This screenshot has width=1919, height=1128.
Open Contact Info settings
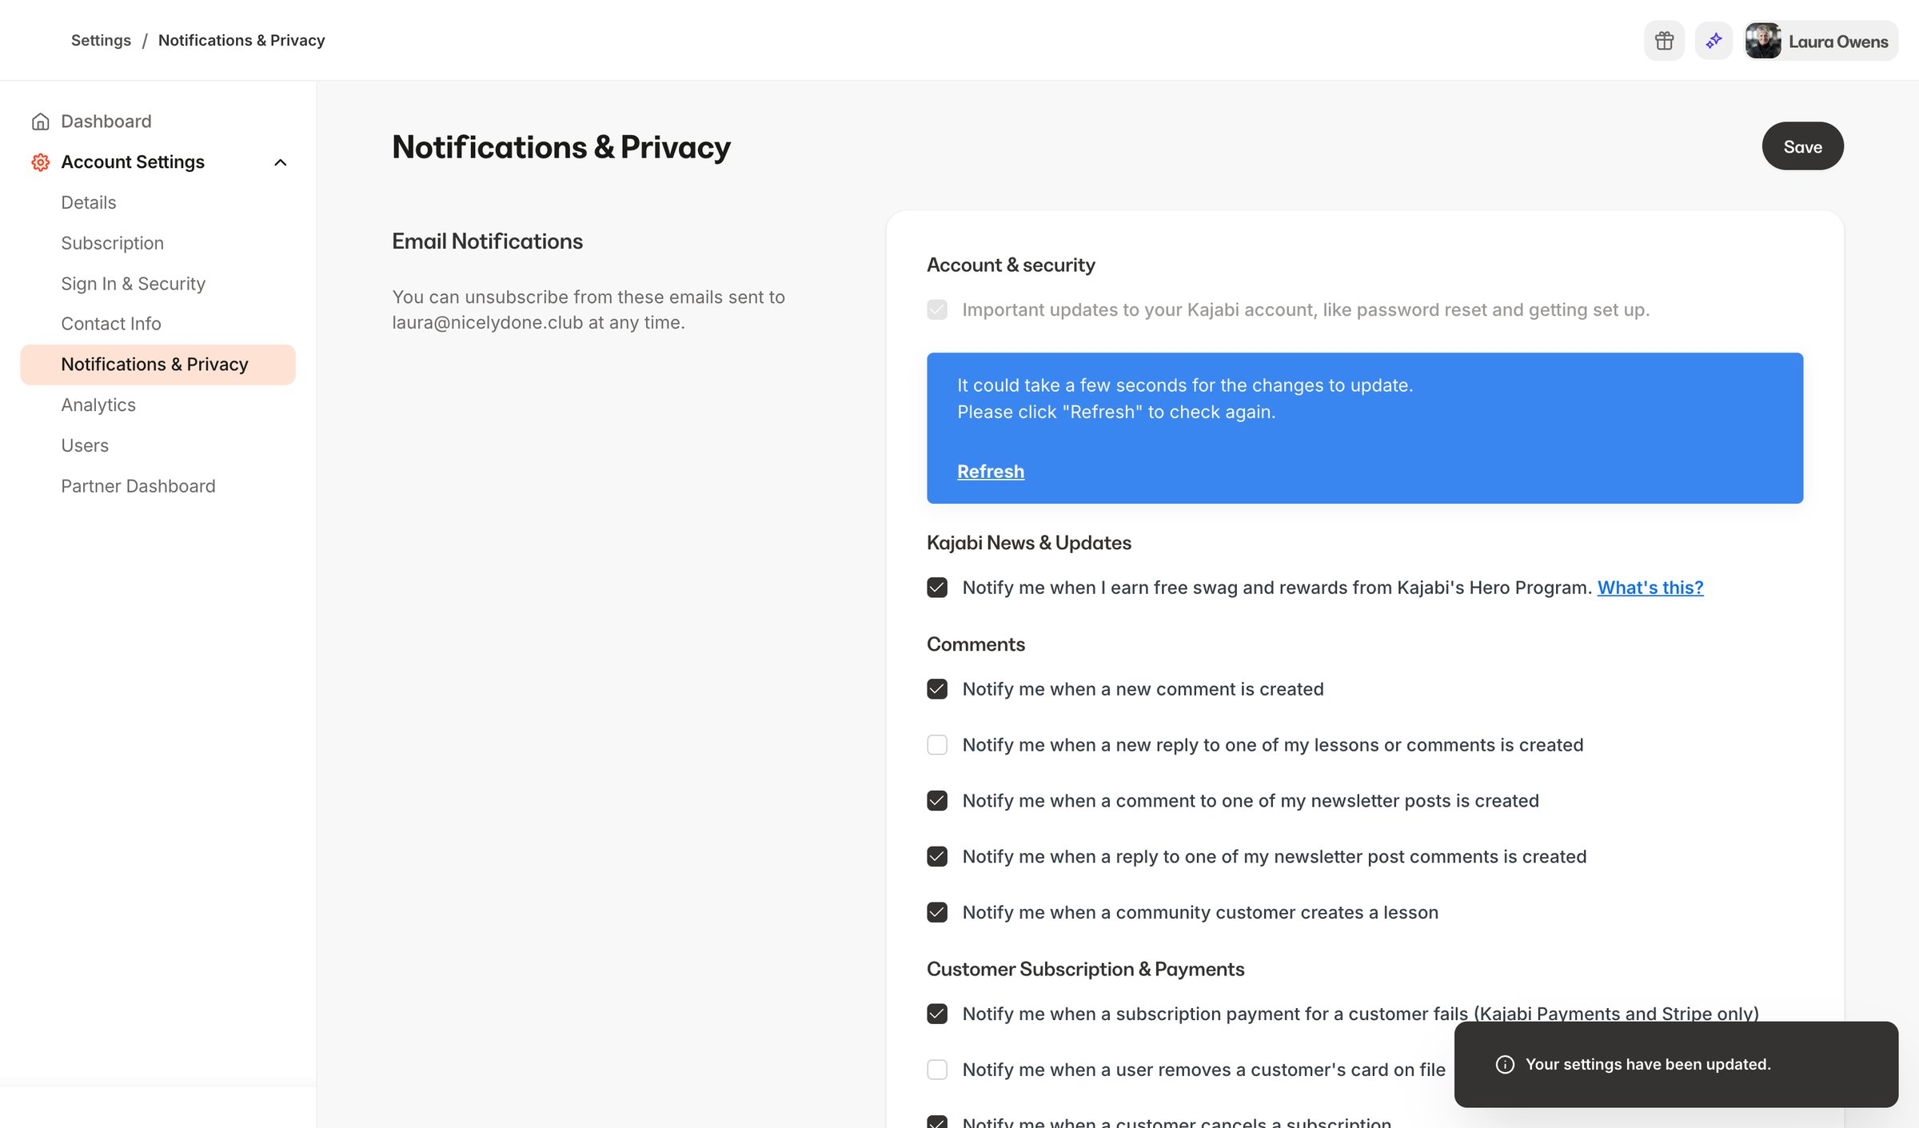pos(111,324)
